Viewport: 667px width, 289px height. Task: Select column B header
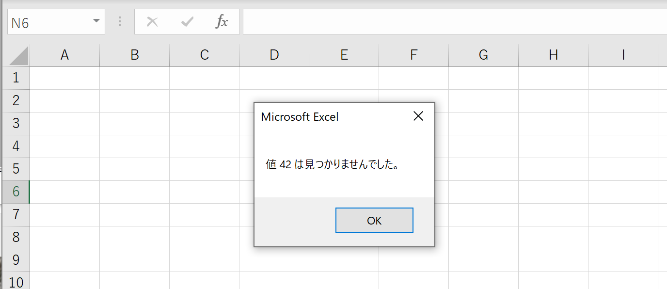[135, 55]
